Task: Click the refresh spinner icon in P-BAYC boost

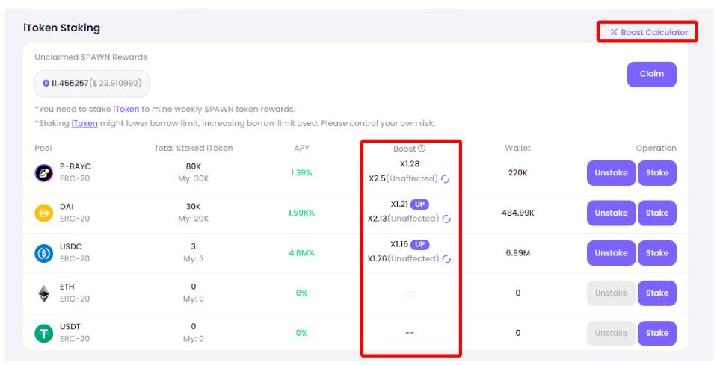Action: (x=446, y=179)
